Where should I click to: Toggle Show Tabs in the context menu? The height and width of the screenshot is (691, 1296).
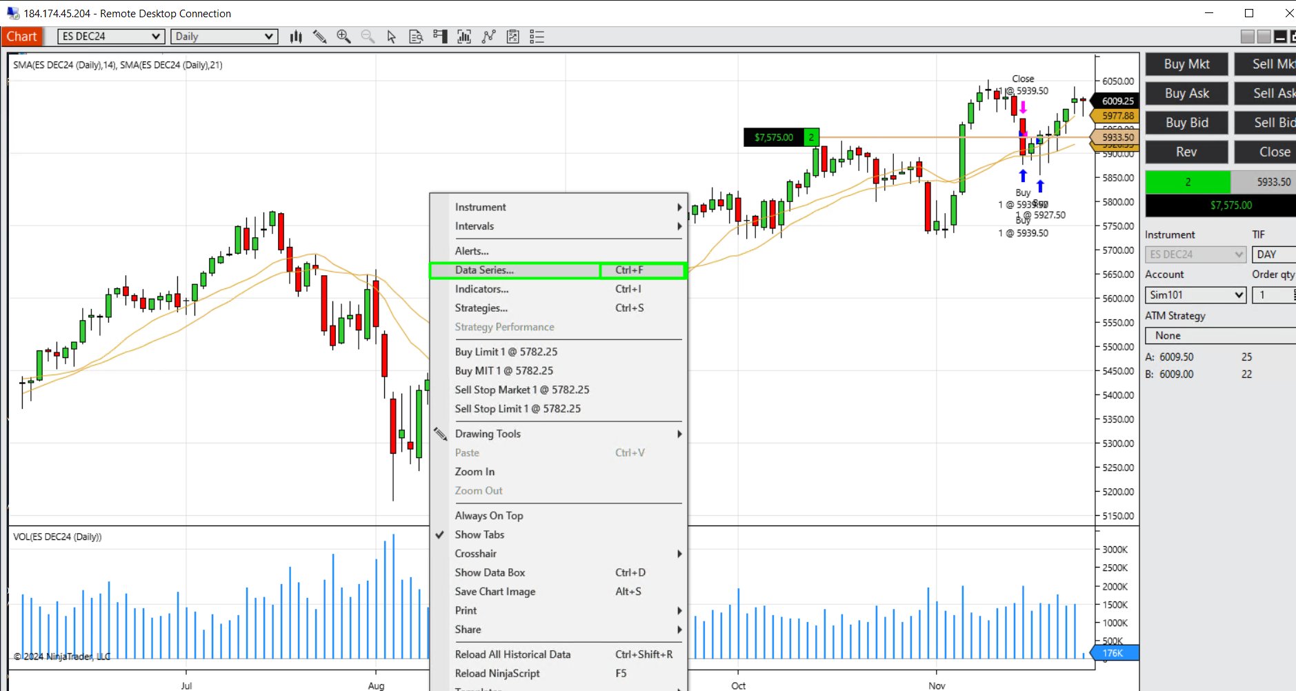(479, 534)
